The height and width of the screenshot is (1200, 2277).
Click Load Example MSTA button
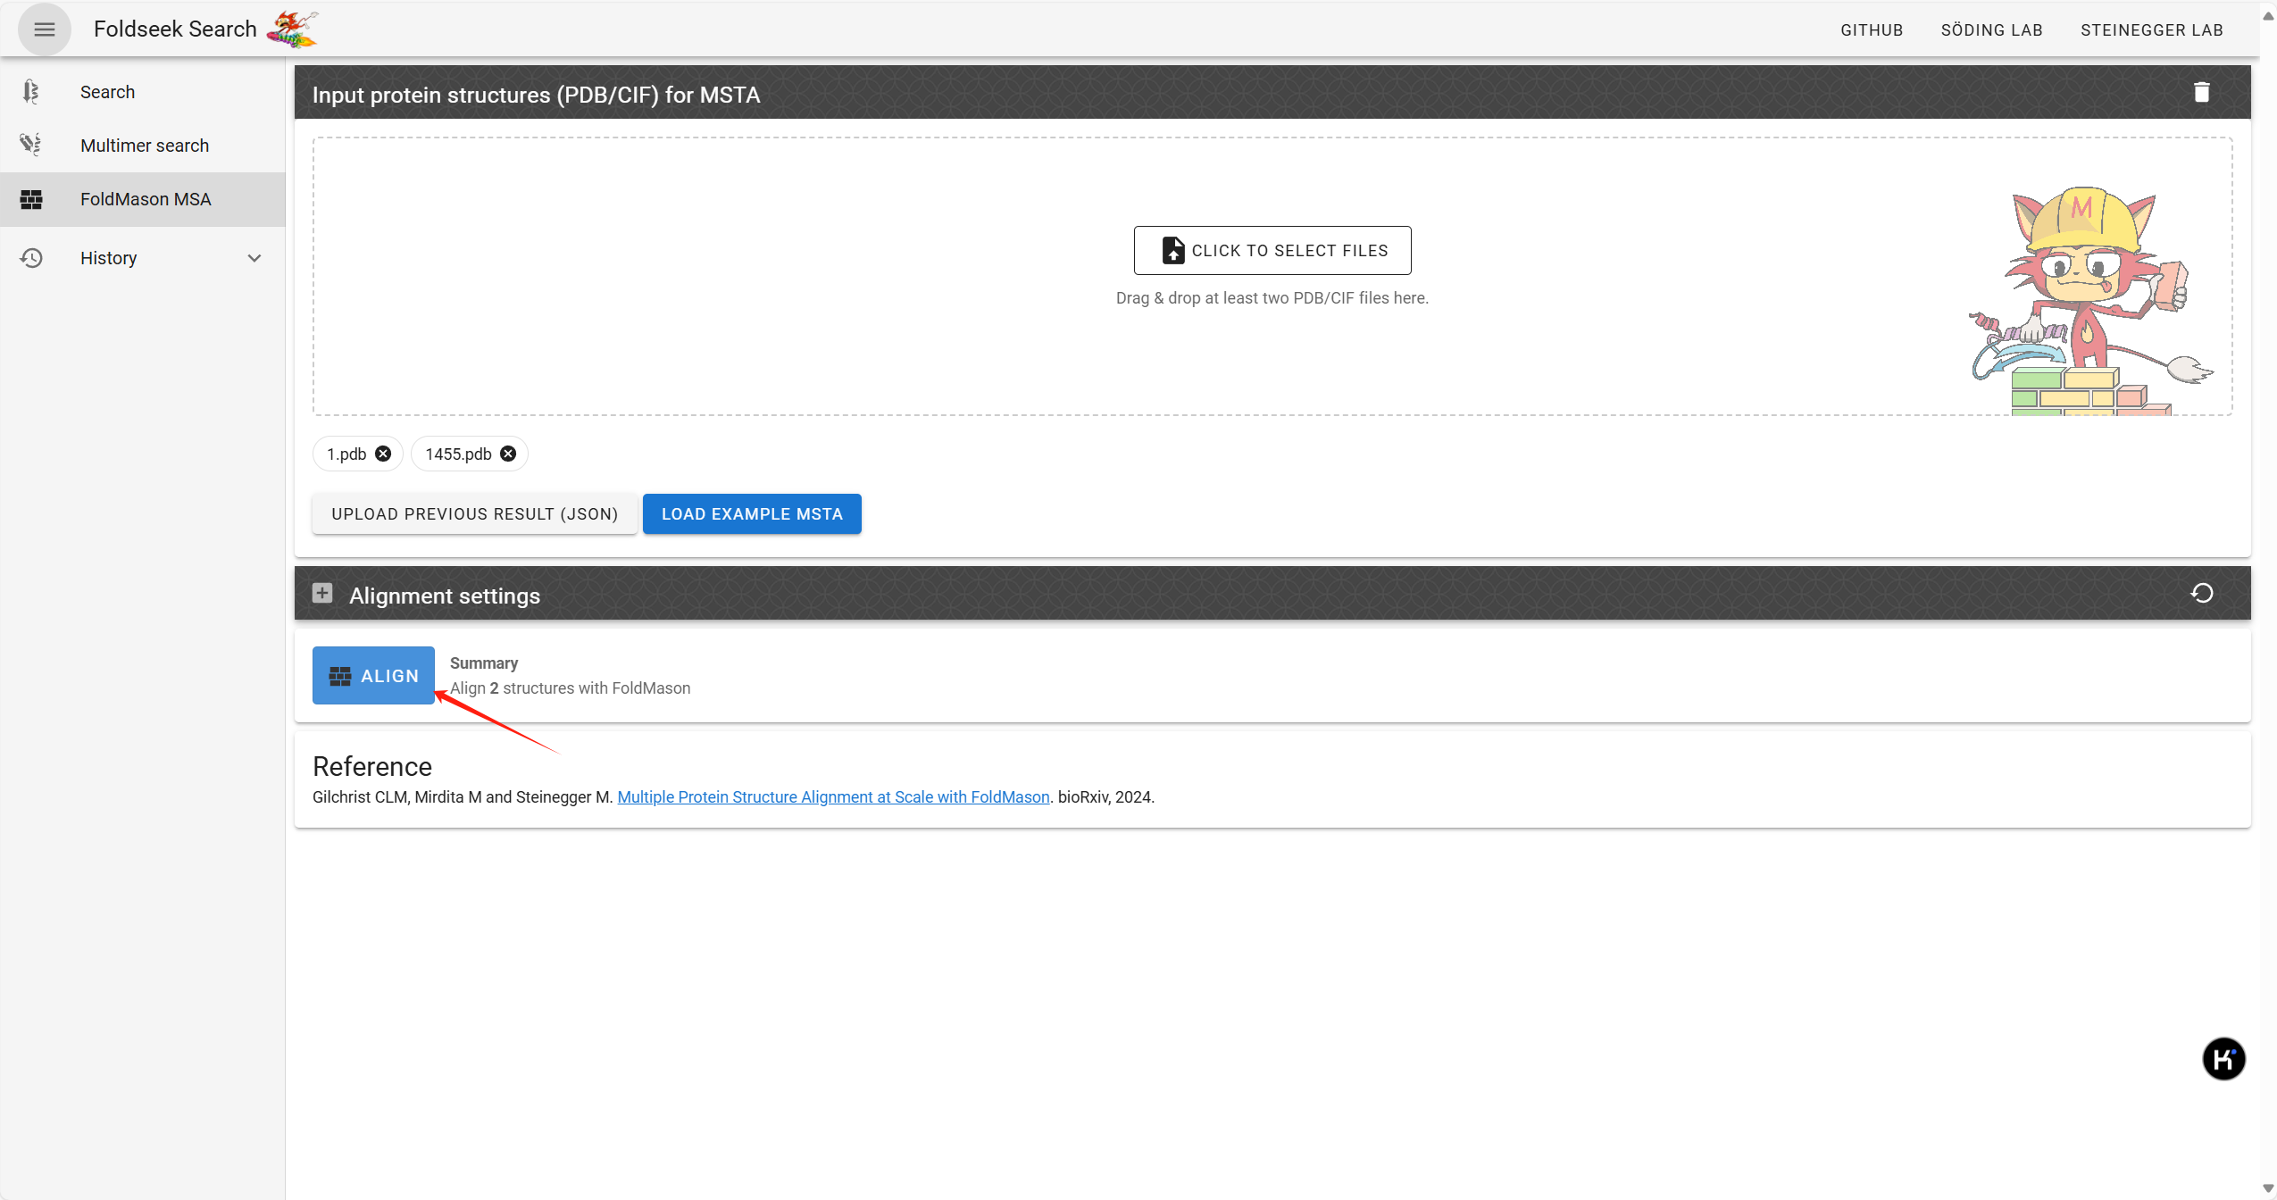click(752, 513)
